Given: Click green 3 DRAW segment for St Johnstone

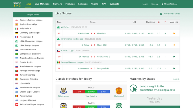Looking at the screenshot, I should (x=91, y=92).
